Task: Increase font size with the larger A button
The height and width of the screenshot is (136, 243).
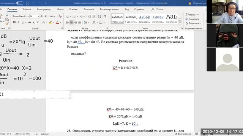Action: [x=42, y=16]
